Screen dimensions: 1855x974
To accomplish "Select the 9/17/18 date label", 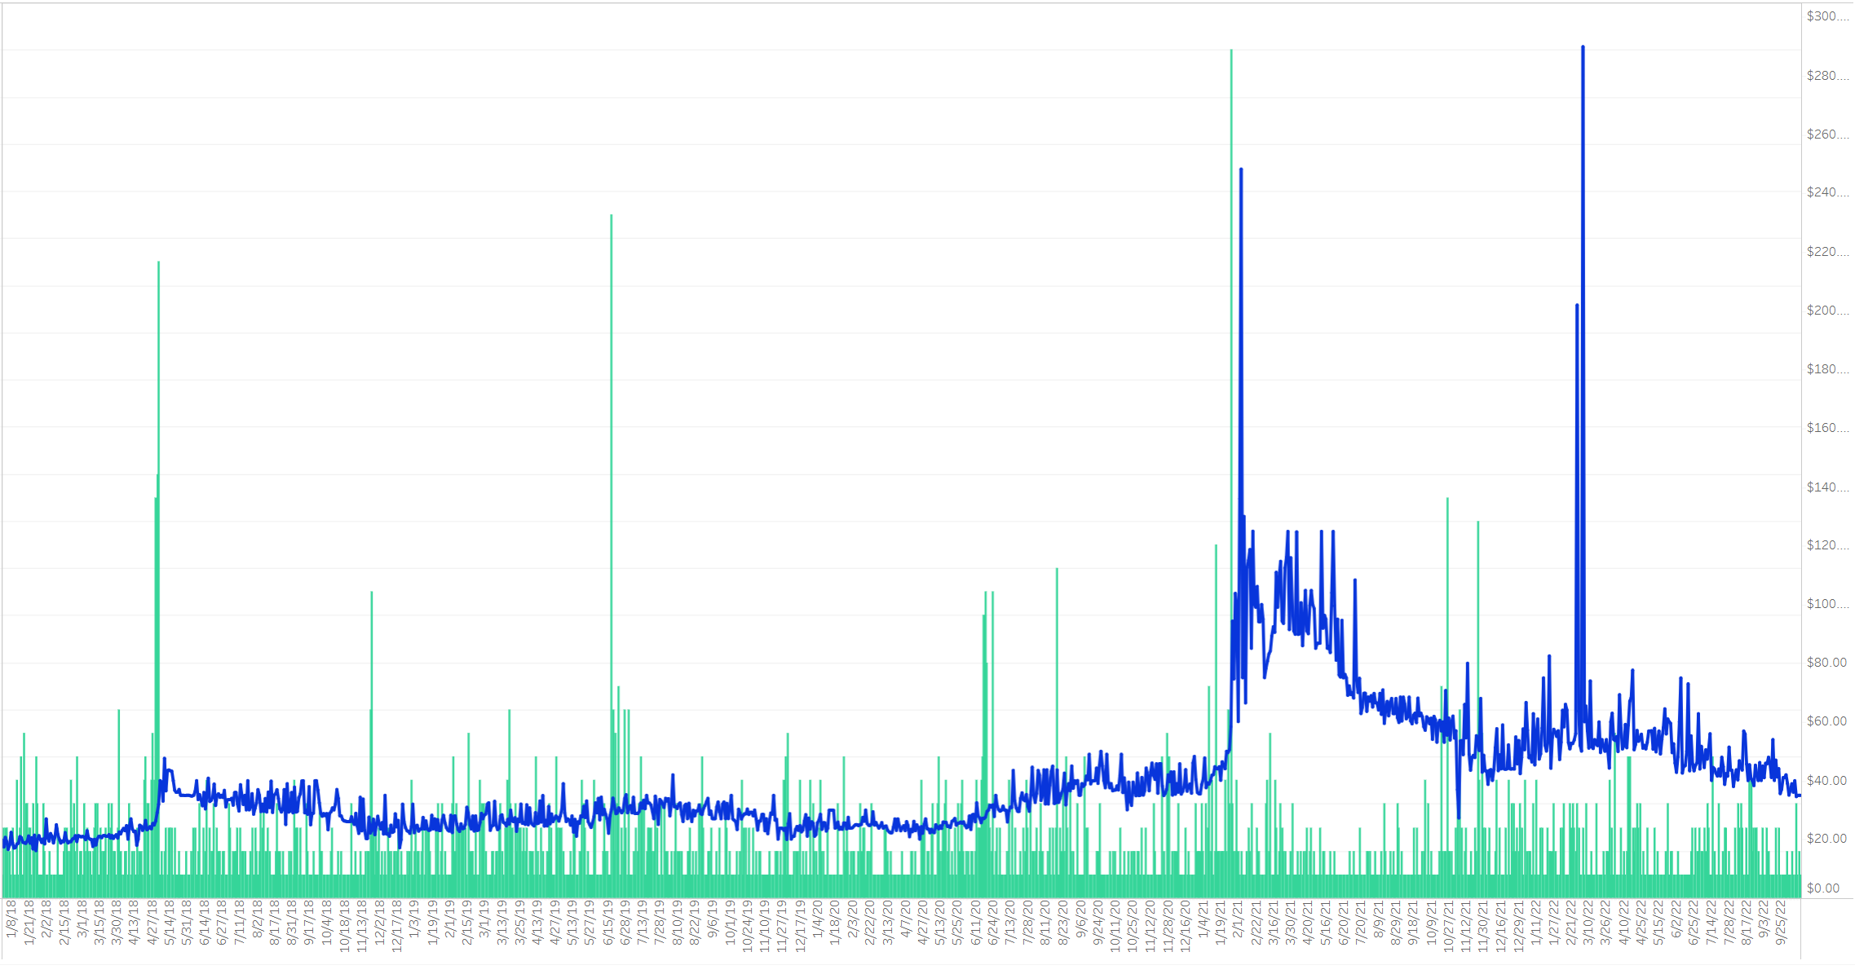I will pos(310,922).
